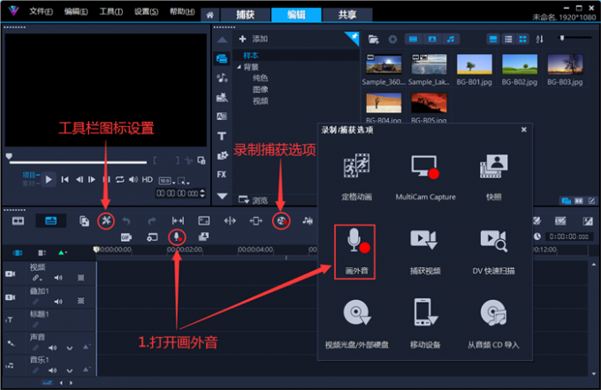Open the FX filter library panel

tap(222, 174)
